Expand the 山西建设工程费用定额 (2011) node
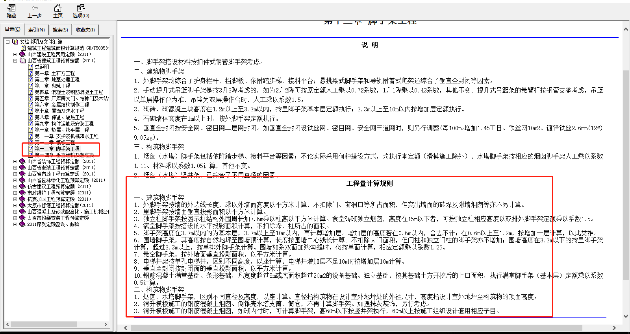 (15, 54)
